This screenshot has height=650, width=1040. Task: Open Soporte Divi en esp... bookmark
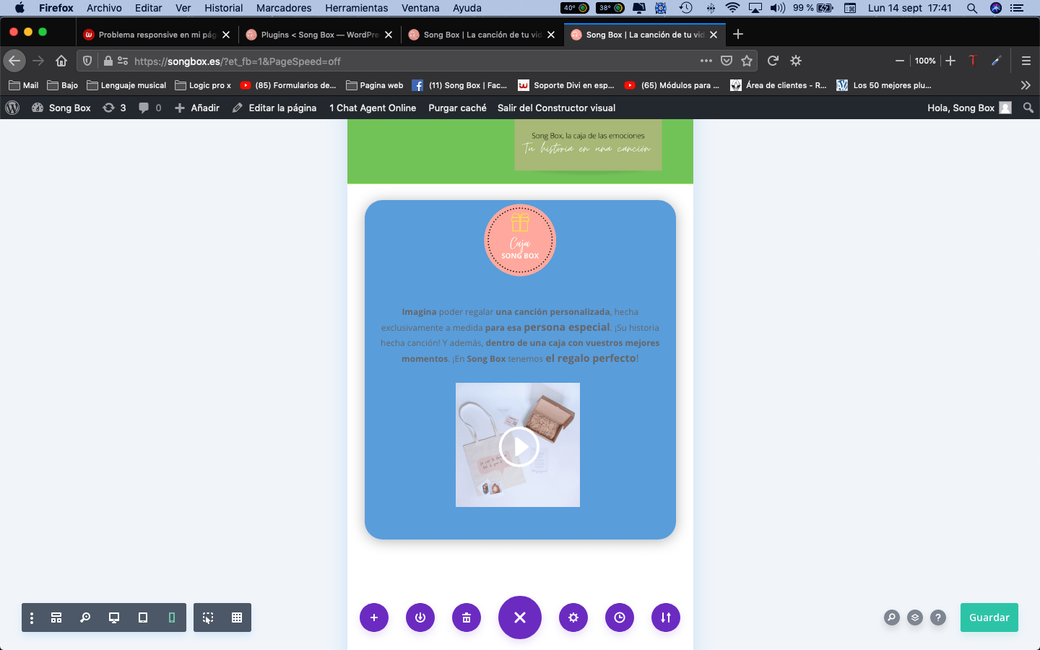point(566,85)
